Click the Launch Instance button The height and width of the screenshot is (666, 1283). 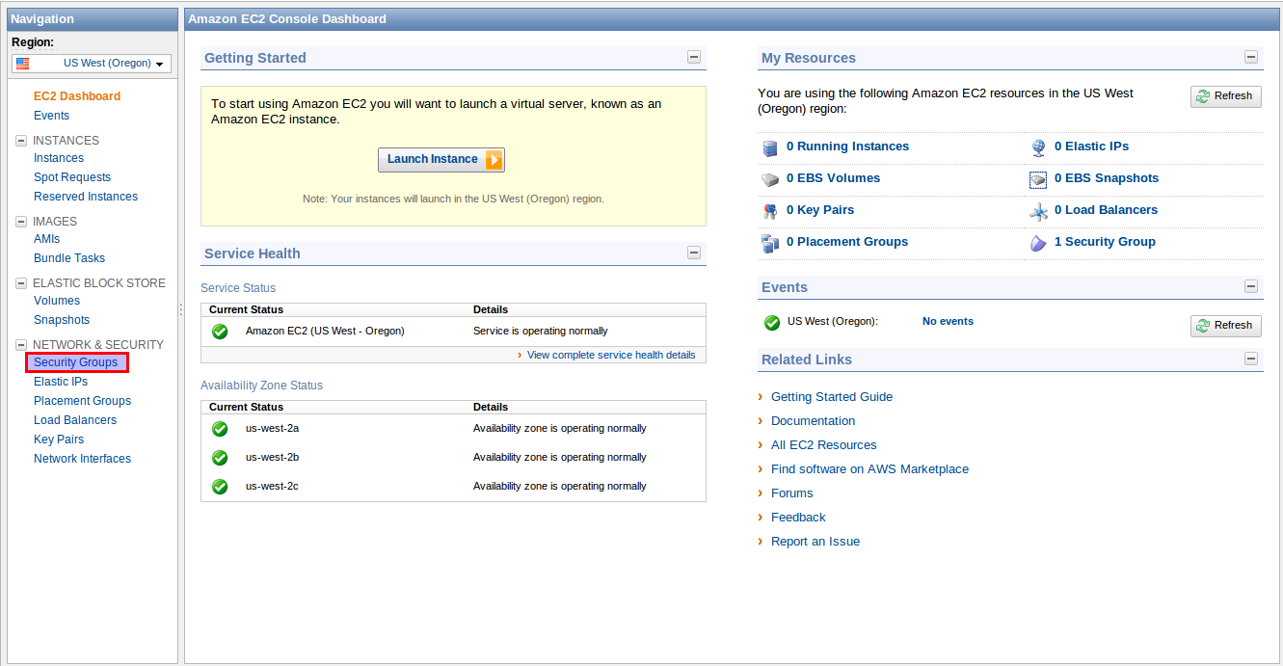441,160
